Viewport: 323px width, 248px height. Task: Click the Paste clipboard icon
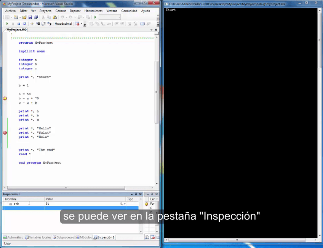pyautogui.click(x=55, y=17)
